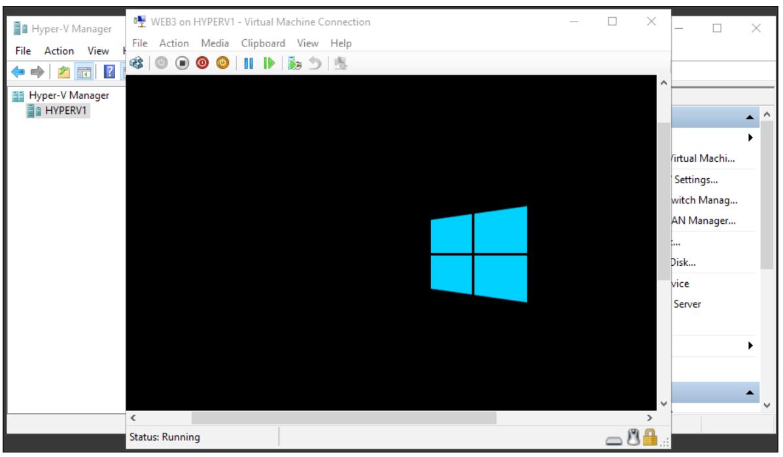The image size is (783, 457).
Task: Click the enhanced session toolbar icon
Action: pyautogui.click(x=341, y=64)
